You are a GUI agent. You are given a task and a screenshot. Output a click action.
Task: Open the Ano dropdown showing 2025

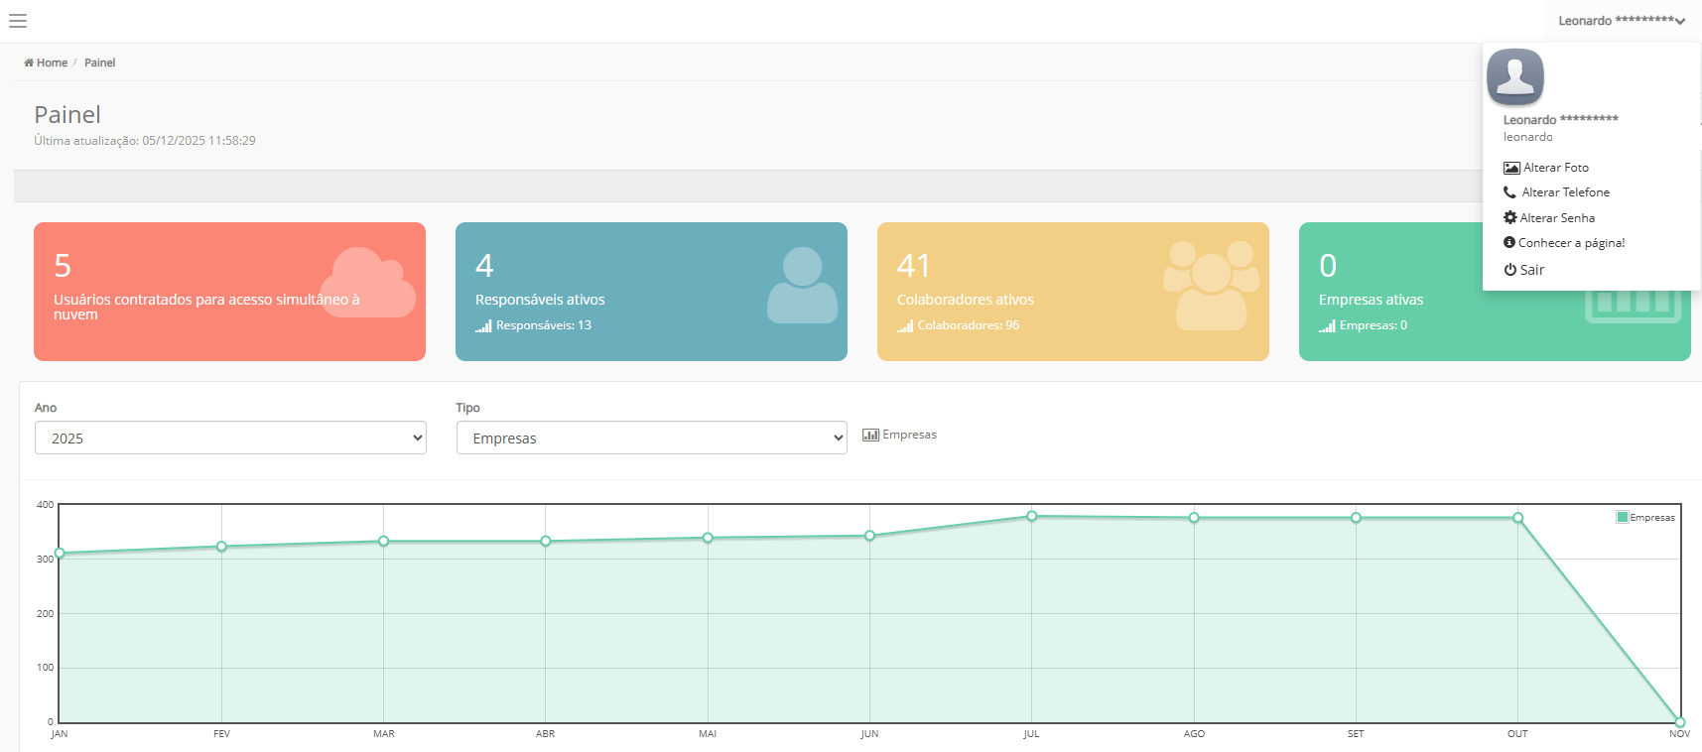point(230,438)
